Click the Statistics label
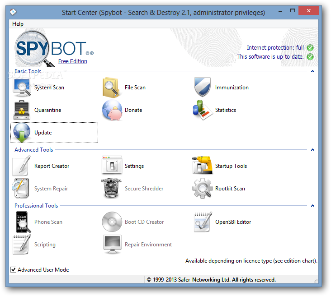331x296 pixels. [x=226, y=110]
